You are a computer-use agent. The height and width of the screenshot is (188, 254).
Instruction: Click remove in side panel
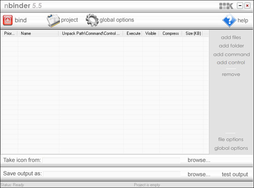231,75
